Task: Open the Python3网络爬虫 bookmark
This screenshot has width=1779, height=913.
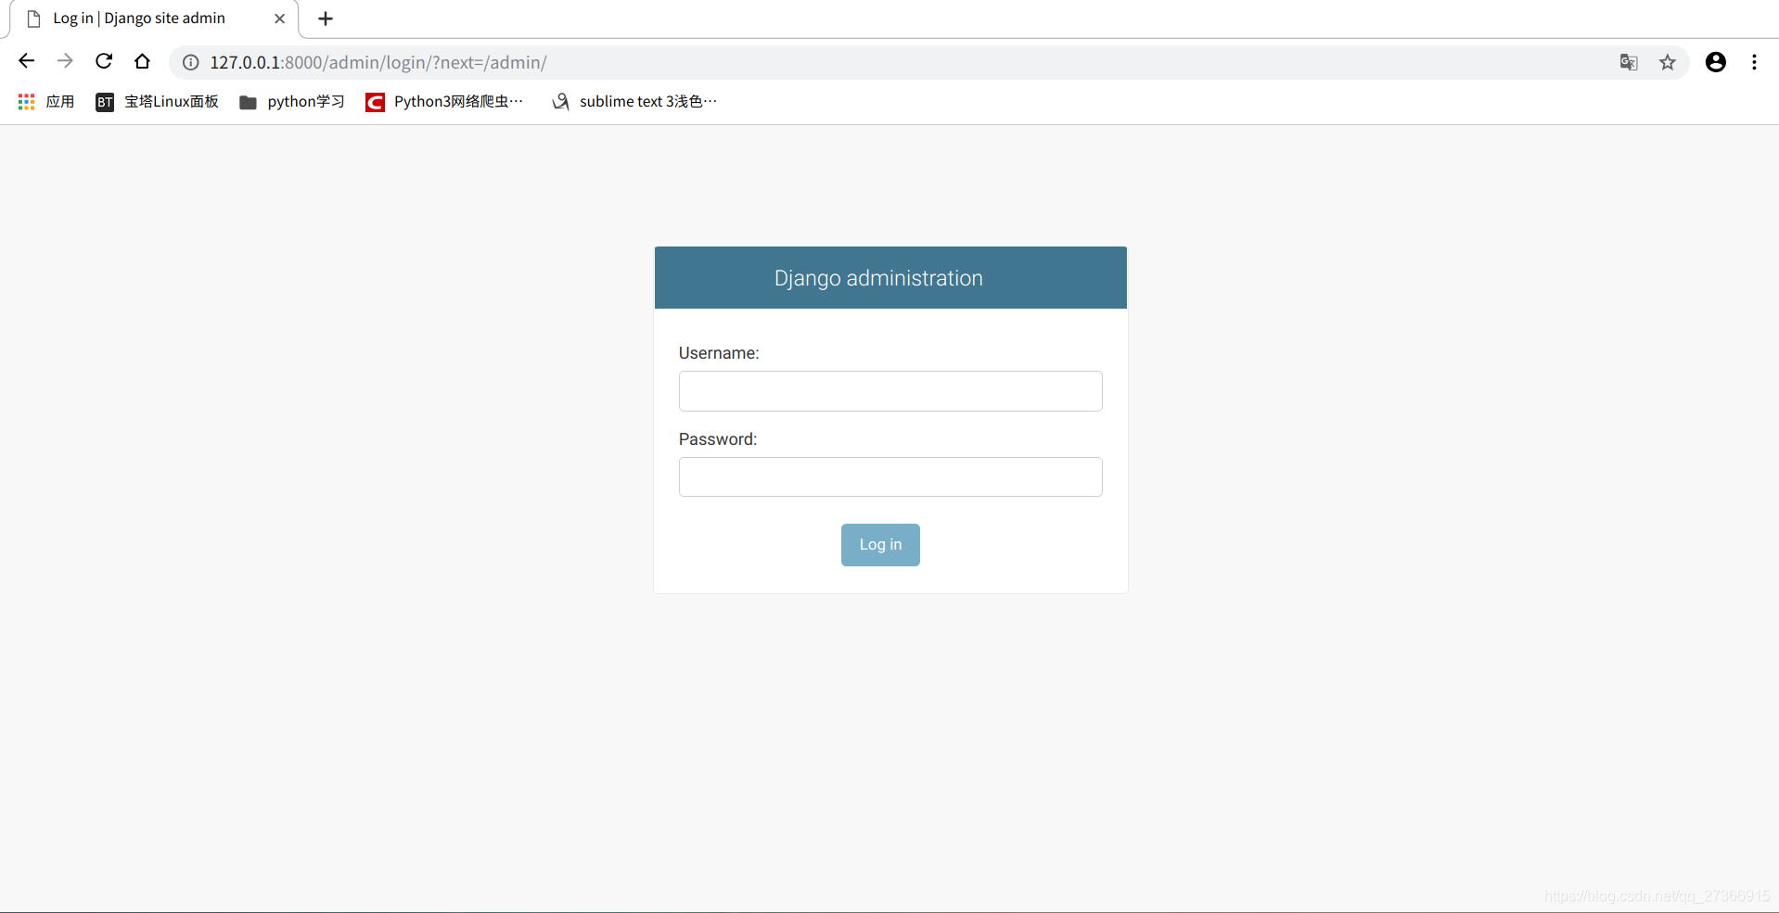Action: click(445, 102)
